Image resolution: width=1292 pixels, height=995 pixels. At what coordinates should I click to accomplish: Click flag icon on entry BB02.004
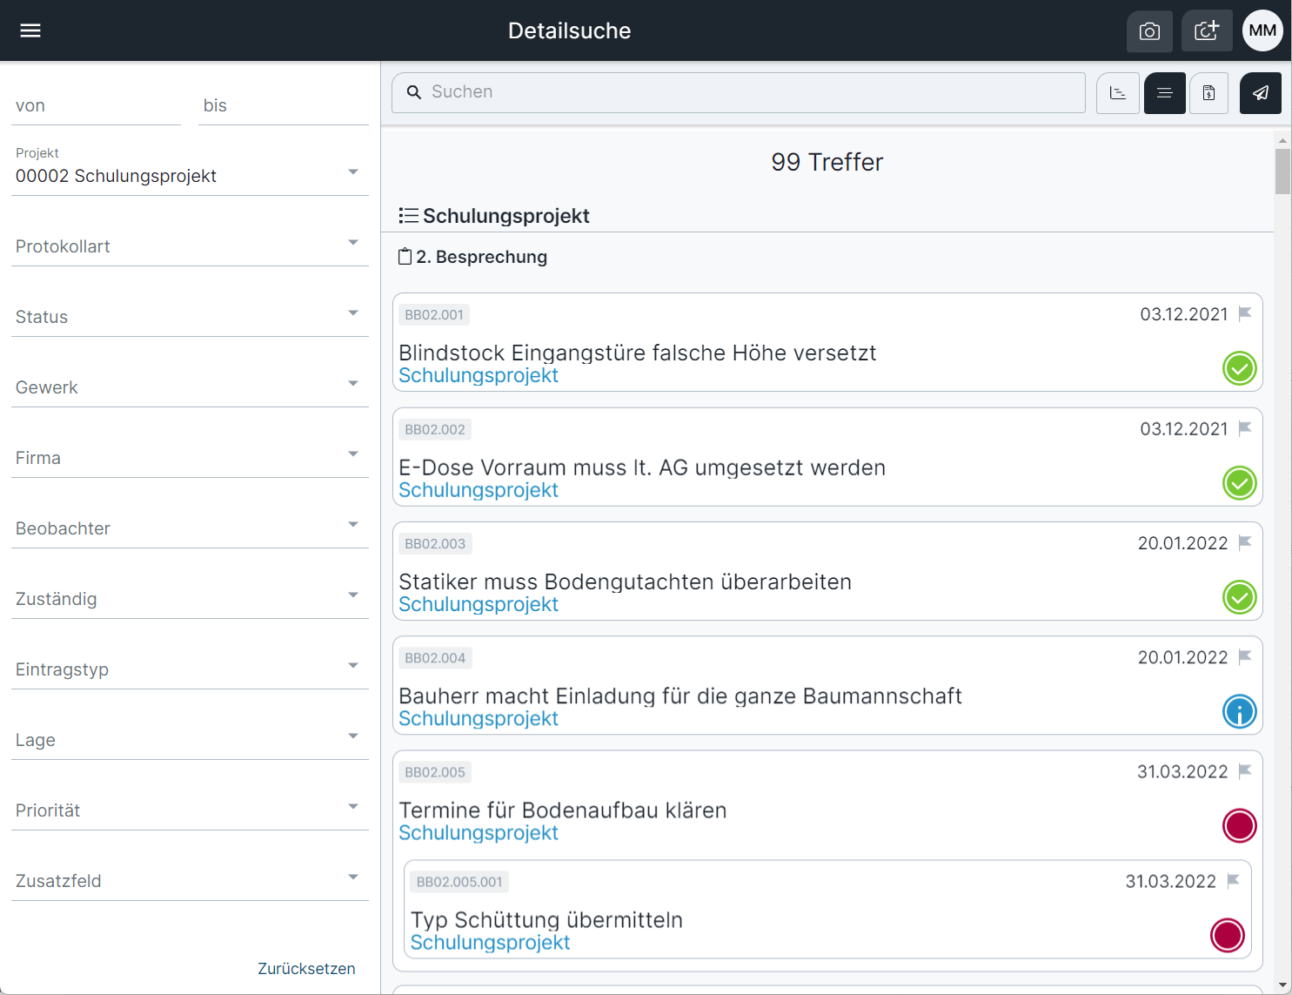(1245, 656)
